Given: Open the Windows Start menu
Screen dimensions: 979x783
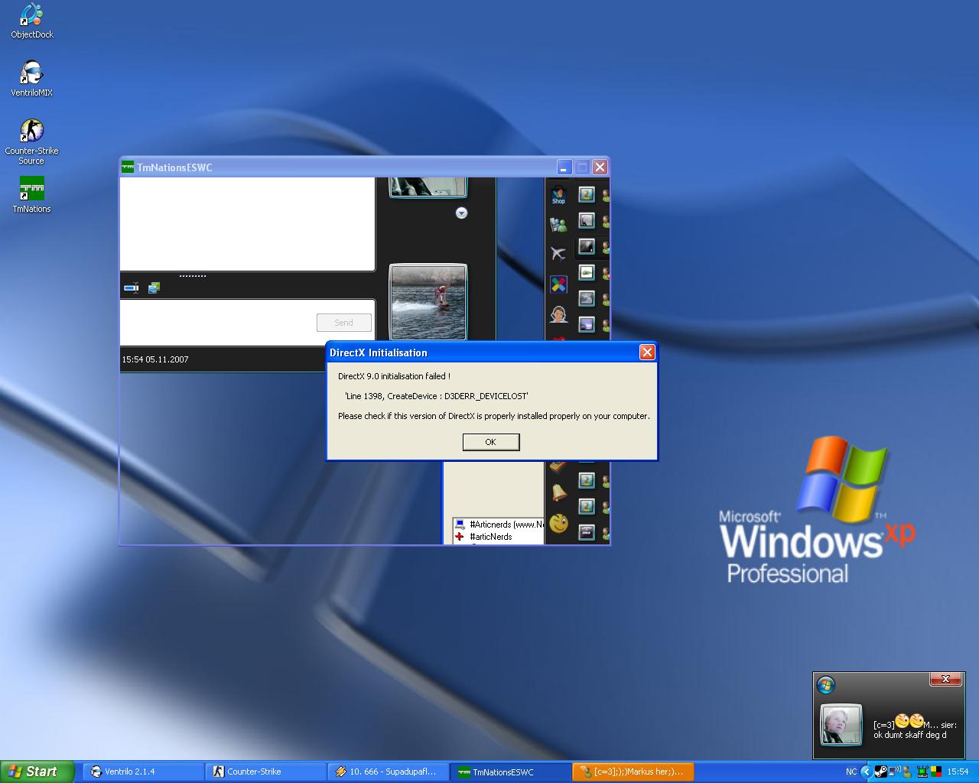Looking at the screenshot, I should pos(37,772).
